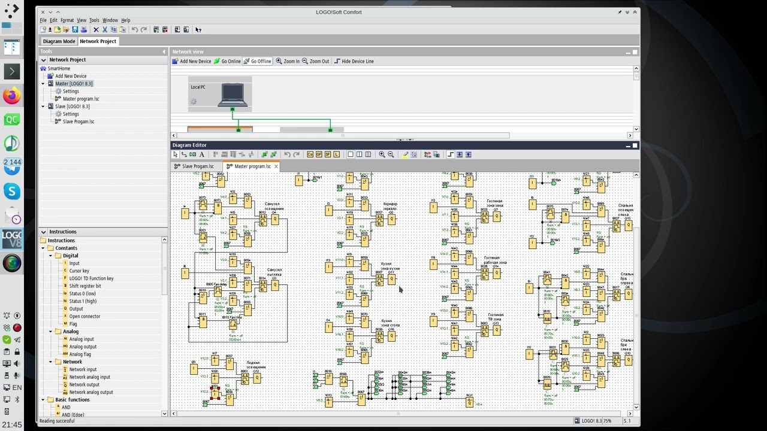Click Hide Device Line button
This screenshot has height=431, width=767.
click(x=354, y=61)
